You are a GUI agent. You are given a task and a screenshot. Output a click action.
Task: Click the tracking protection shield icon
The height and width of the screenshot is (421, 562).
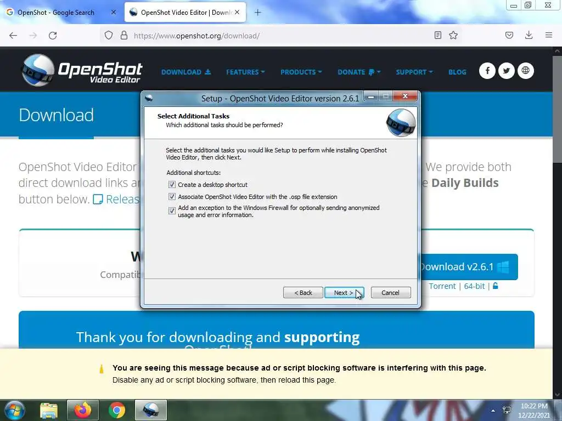[109, 36]
